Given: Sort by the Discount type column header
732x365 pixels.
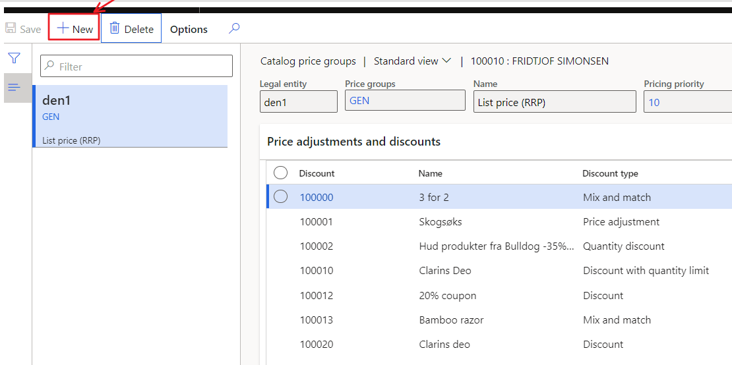Looking at the screenshot, I should [x=610, y=173].
